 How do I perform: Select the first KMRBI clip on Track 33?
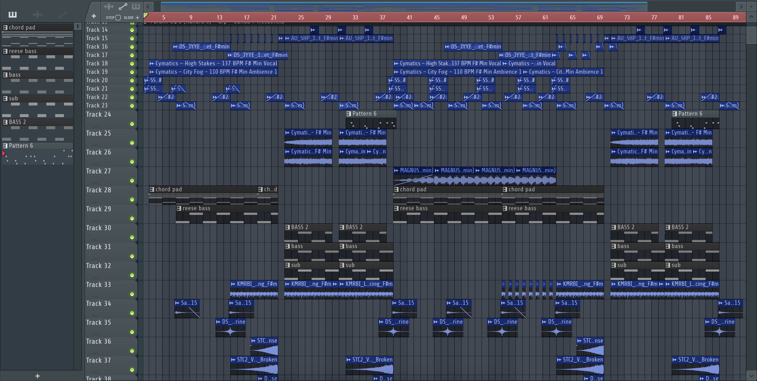254,289
